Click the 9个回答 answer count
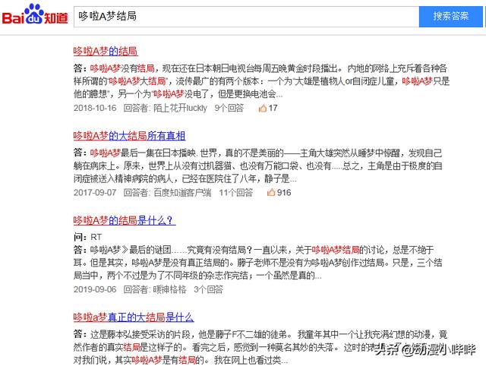 pyautogui.click(x=229, y=108)
